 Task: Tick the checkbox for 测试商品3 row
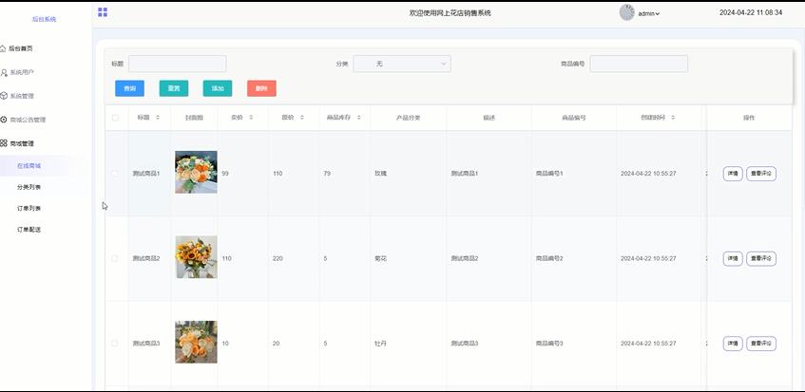click(x=114, y=344)
